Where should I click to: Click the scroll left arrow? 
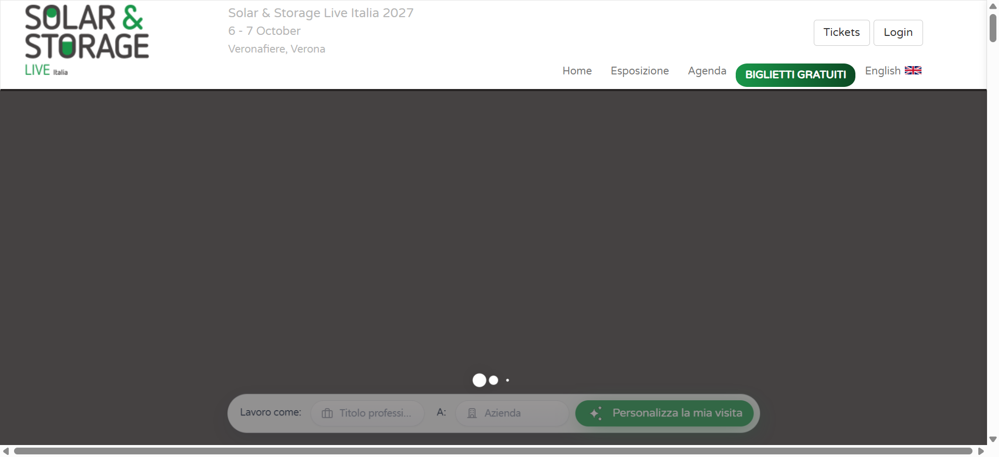click(x=6, y=451)
